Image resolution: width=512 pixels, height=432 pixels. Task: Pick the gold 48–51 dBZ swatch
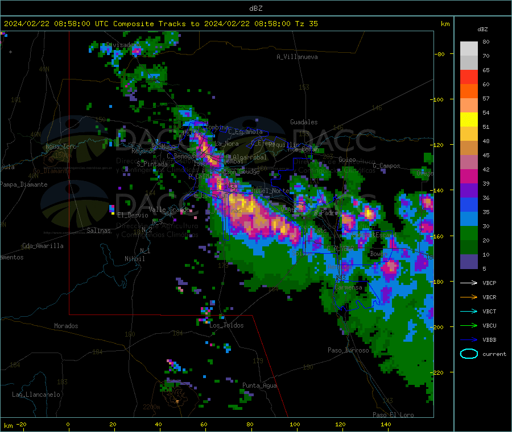click(x=469, y=134)
